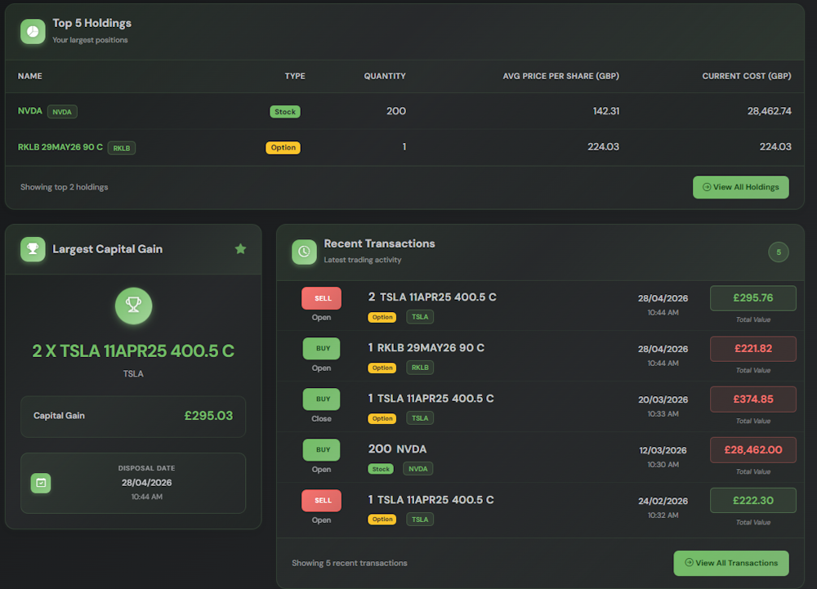Click BUY badge for 200 NVDA transaction
817x589 pixels.
321,449
